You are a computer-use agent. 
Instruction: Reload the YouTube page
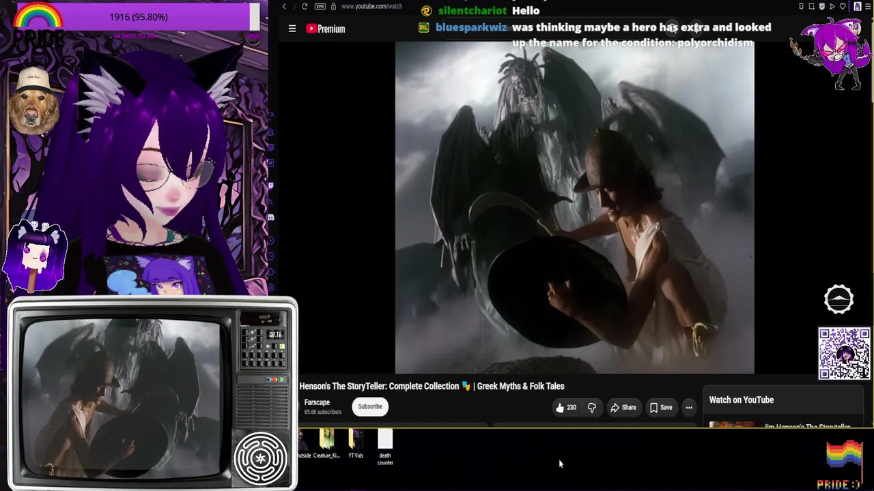(305, 7)
